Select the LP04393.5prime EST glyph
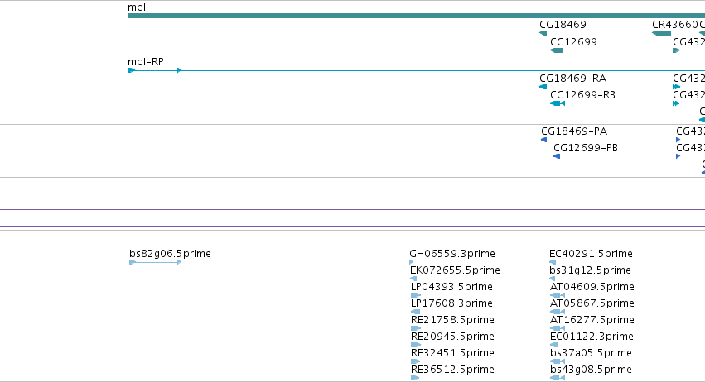Image resolution: width=705 pixels, height=382 pixels. [x=416, y=295]
